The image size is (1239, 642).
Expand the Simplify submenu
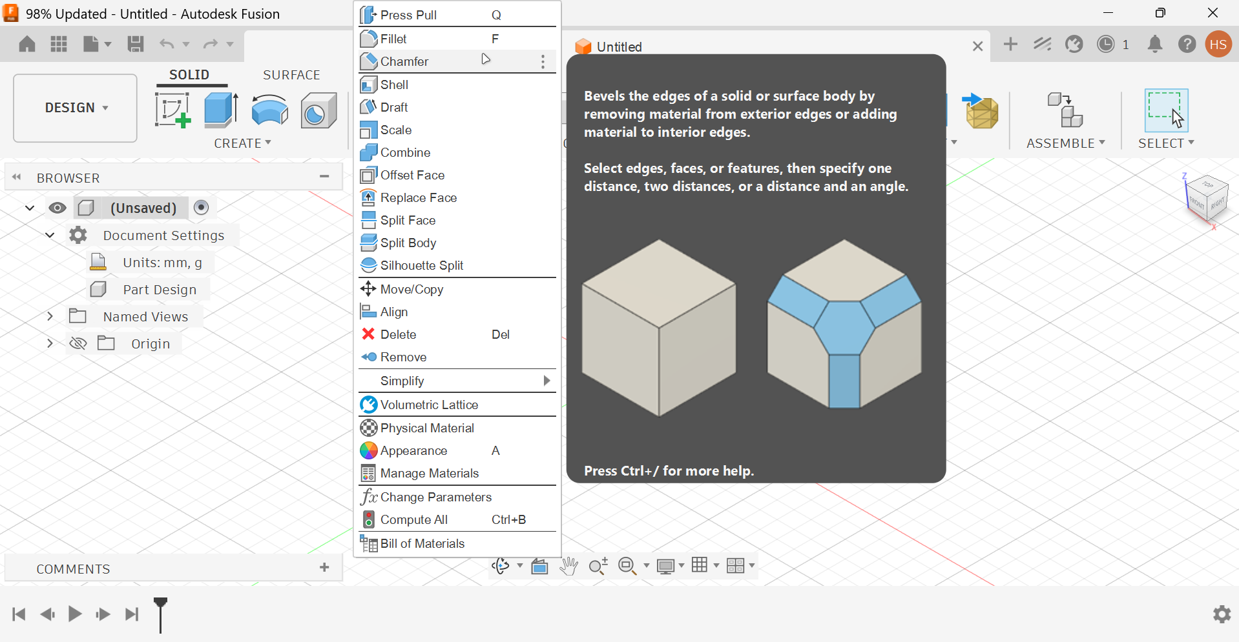457,381
